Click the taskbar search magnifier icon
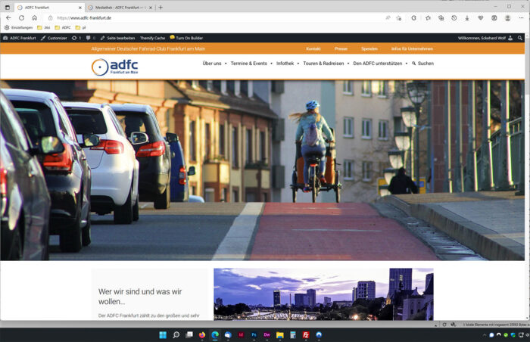530x342 pixels. 176,334
